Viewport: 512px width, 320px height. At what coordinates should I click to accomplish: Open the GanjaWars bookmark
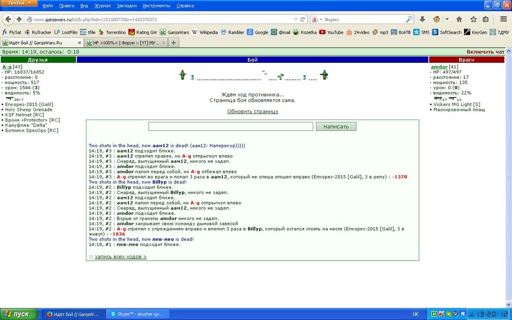coord(175,32)
